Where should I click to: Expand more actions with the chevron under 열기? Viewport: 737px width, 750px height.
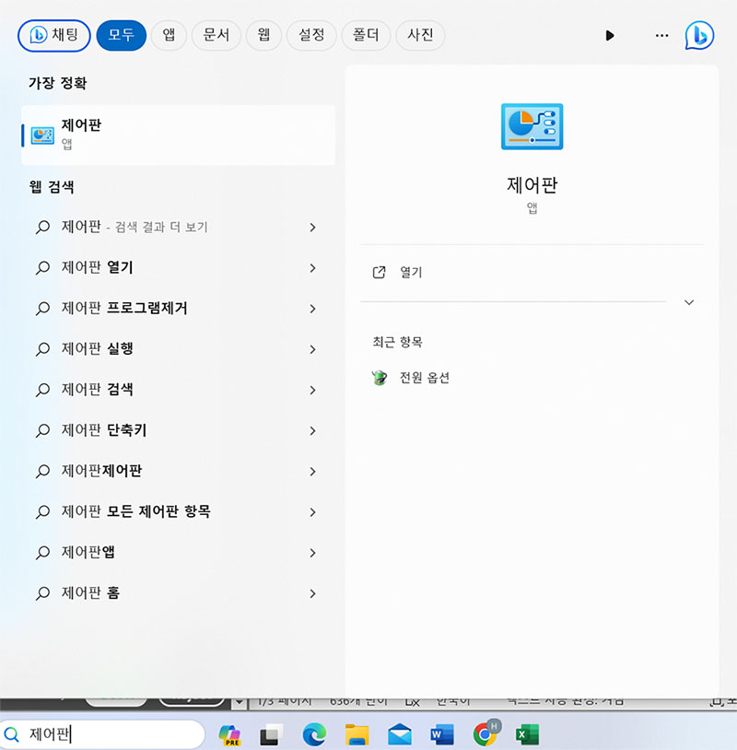689,302
